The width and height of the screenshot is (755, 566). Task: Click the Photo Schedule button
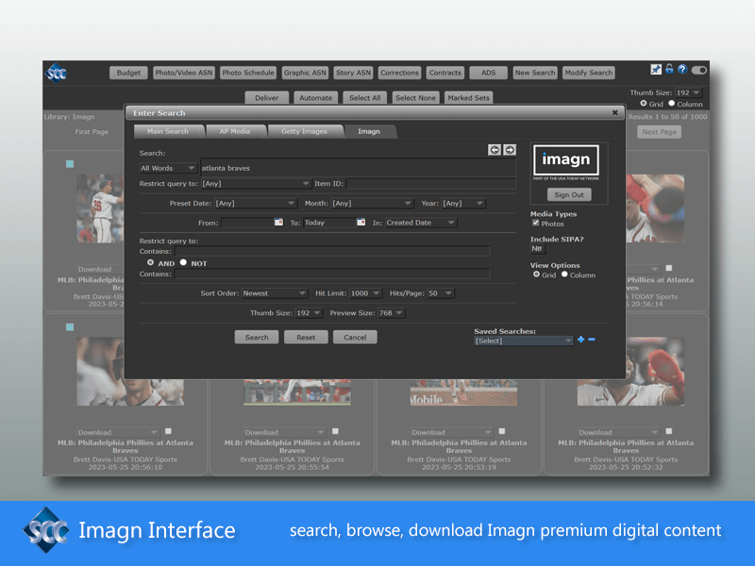coord(248,73)
